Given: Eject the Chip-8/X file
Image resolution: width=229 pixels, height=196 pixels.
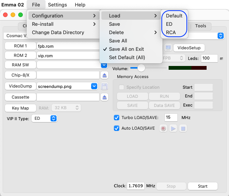Looking at the screenshot, I should pyautogui.click(x=104, y=75).
